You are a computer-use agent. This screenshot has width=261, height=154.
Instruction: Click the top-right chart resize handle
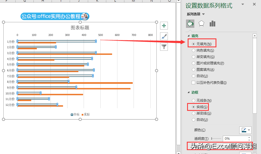pyautogui.click(x=156, y=22)
